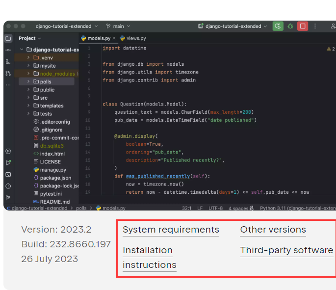Screen dimensions: 336x290
Task: Select manage.py in project tree
Action: [50, 170]
